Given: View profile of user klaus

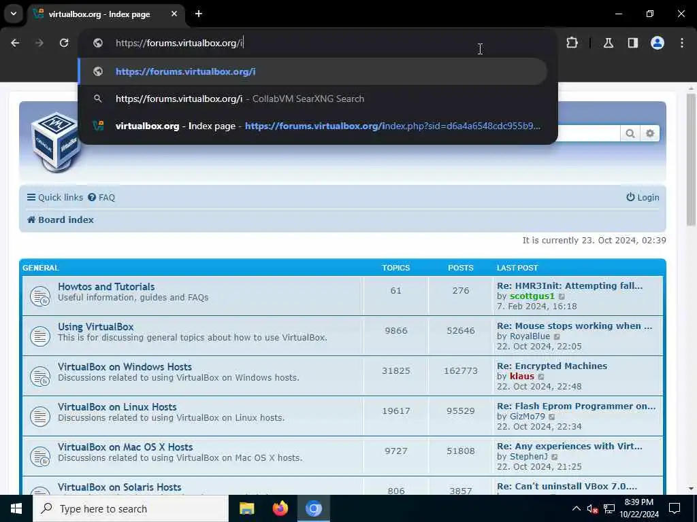Looking at the screenshot, I should (x=522, y=377).
